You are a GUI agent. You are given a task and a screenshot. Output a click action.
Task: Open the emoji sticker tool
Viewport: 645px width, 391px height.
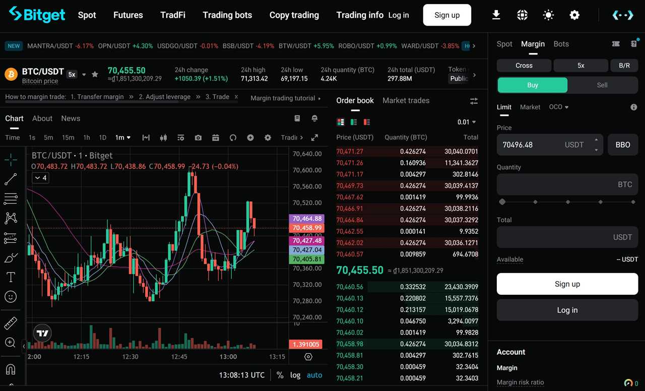(x=11, y=297)
